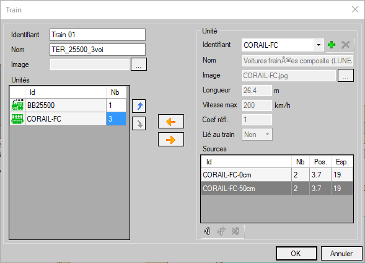Click the green plus add-unit icon

332,45
